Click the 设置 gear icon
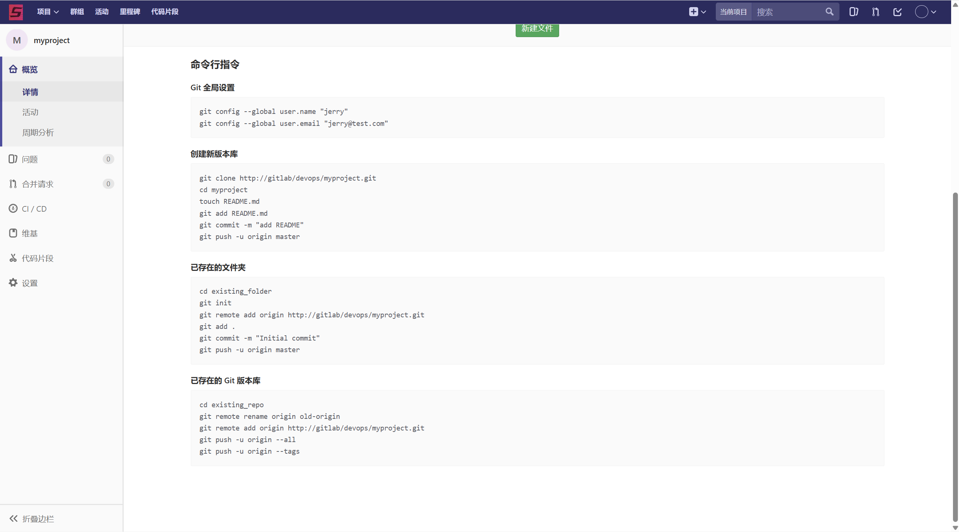959x532 pixels. point(13,283)
